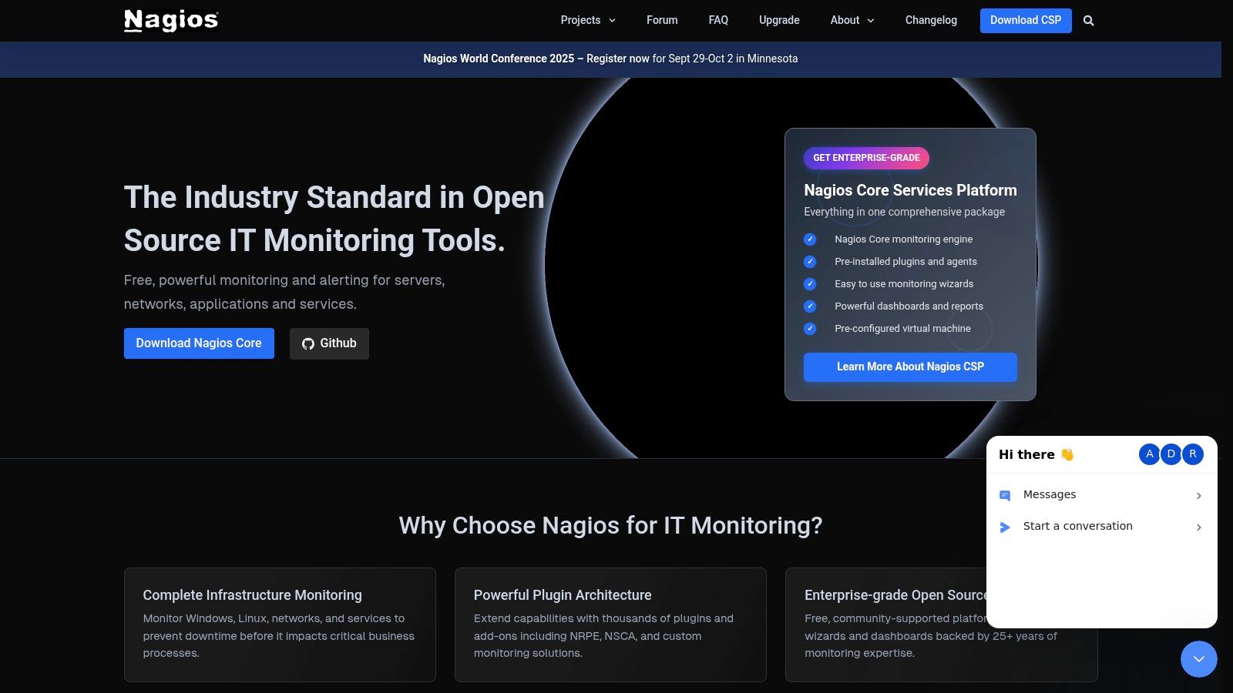
Task: Select Enterprise-grade Open Source card heading
Action: pyautogui.click(x=895, y=595)
